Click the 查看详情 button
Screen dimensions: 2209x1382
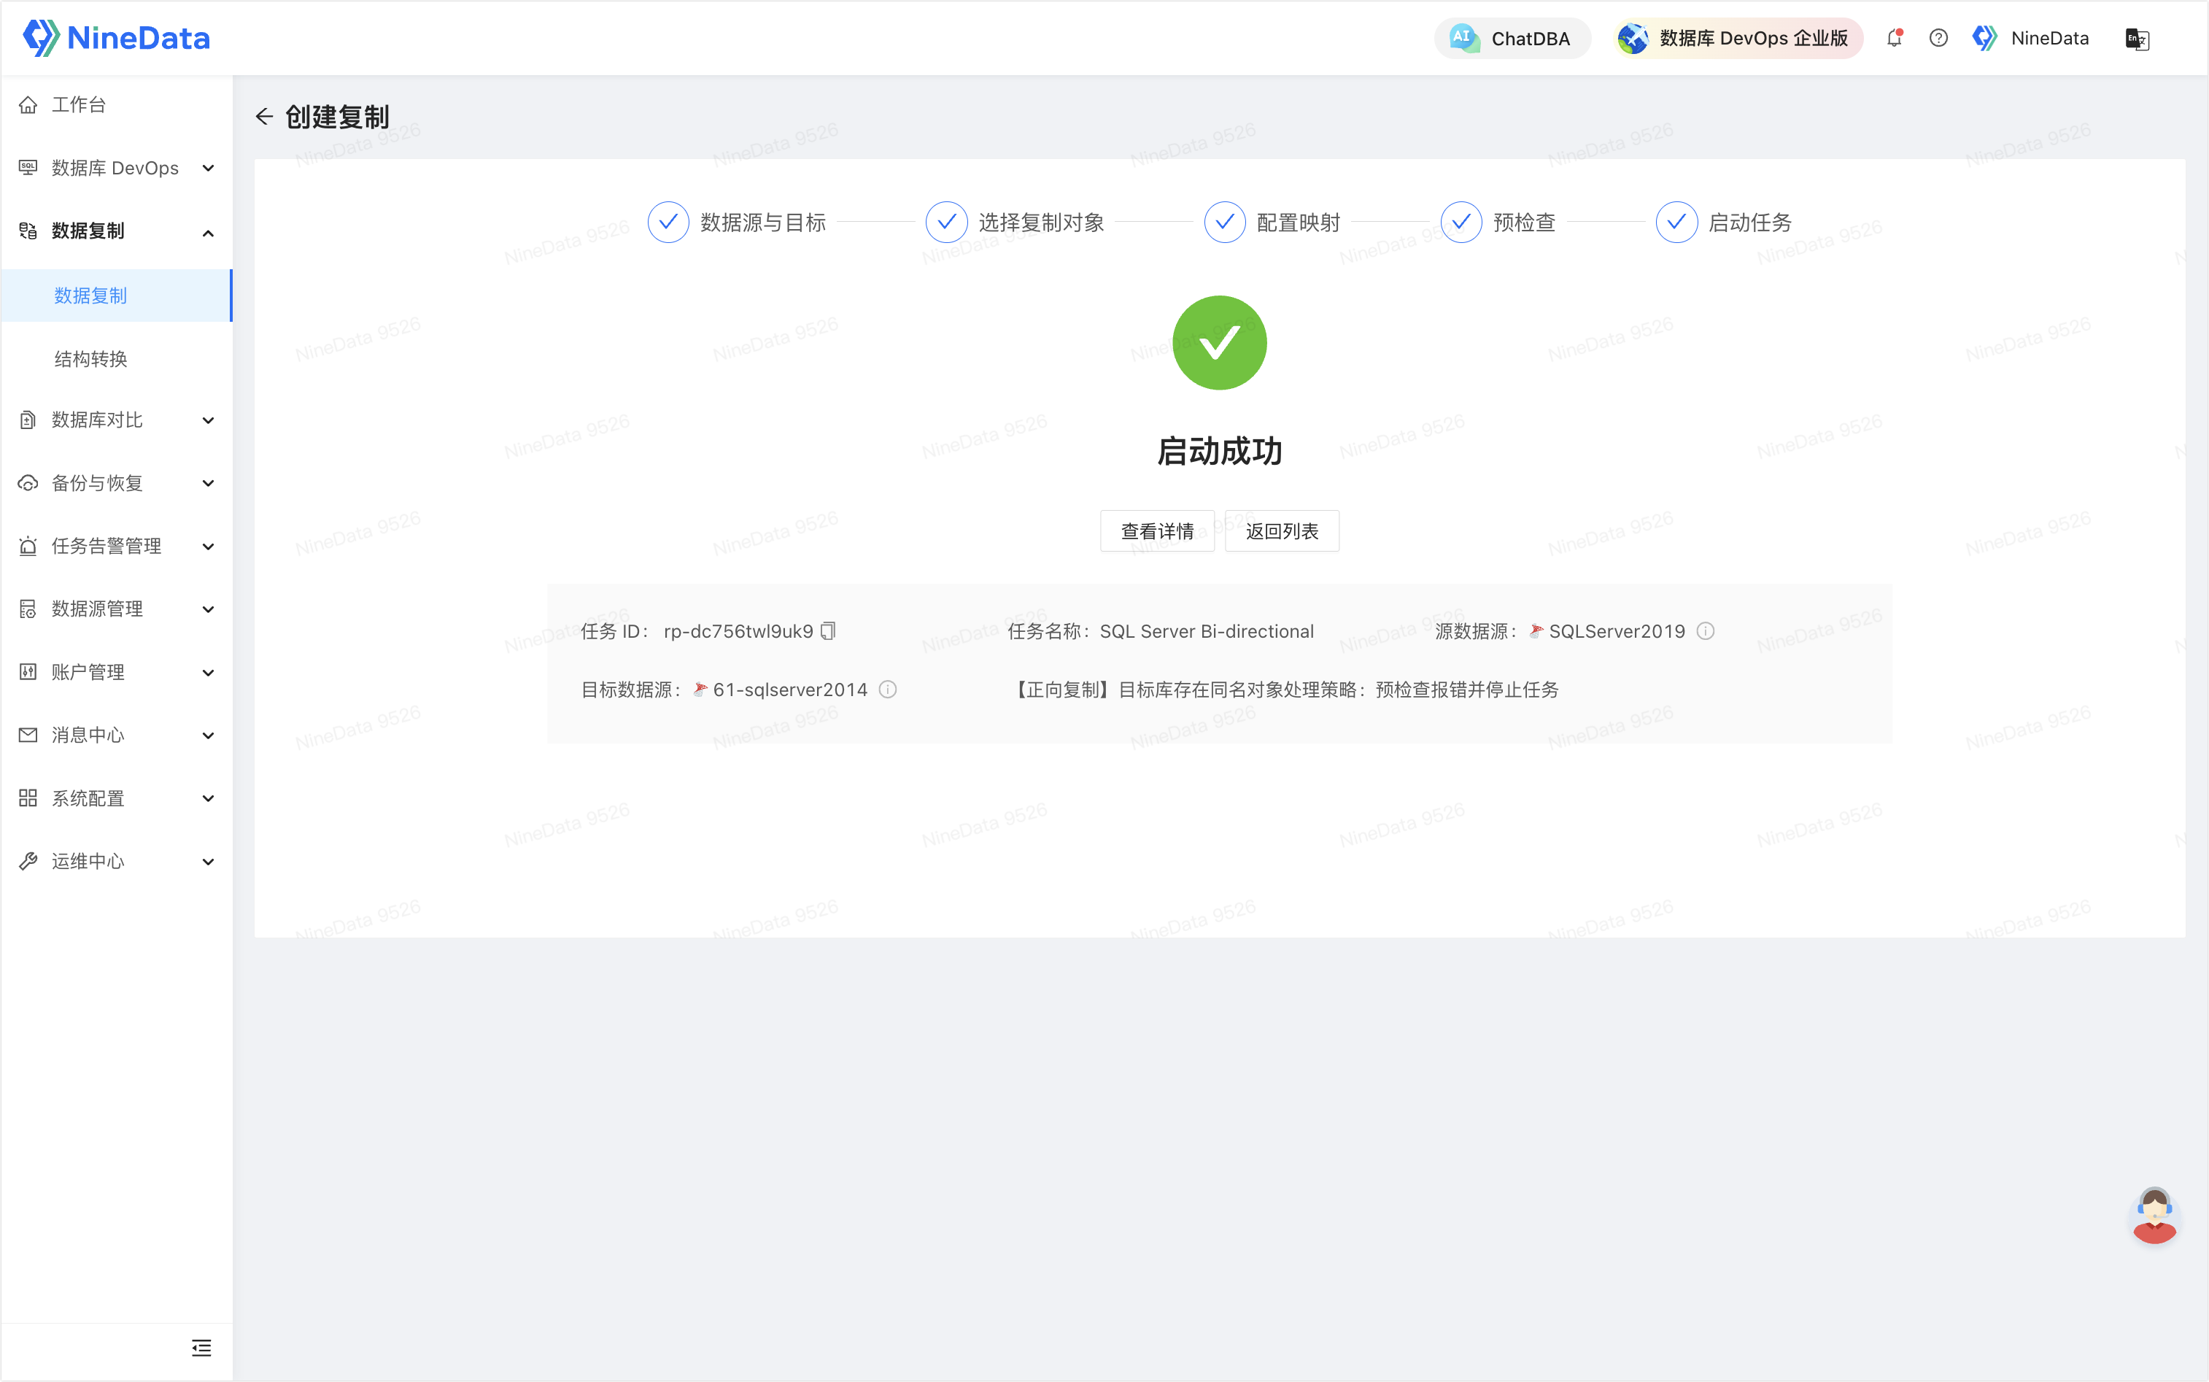click(x=1156, y=531)
